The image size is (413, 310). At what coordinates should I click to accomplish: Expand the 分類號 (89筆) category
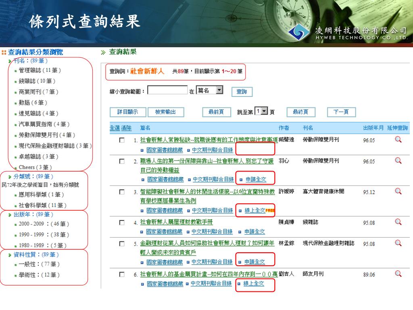33,176
